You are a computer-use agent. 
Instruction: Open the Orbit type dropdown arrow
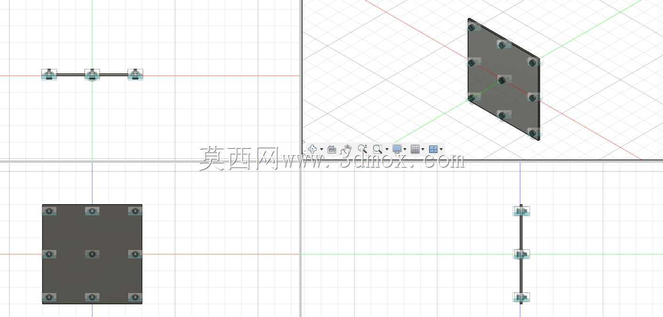(x=321, y=150)
